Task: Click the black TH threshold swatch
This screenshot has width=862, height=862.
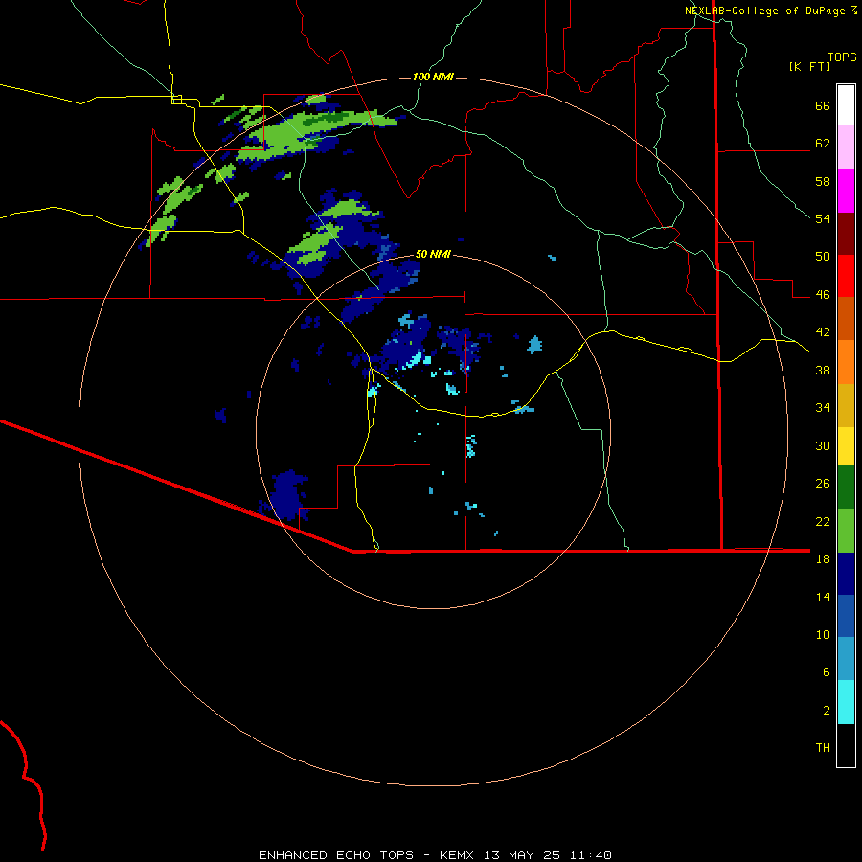Action: click(x=846, y=745)
